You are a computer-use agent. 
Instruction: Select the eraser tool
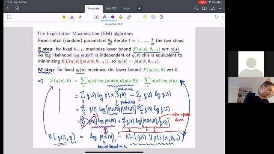point(129,17)
